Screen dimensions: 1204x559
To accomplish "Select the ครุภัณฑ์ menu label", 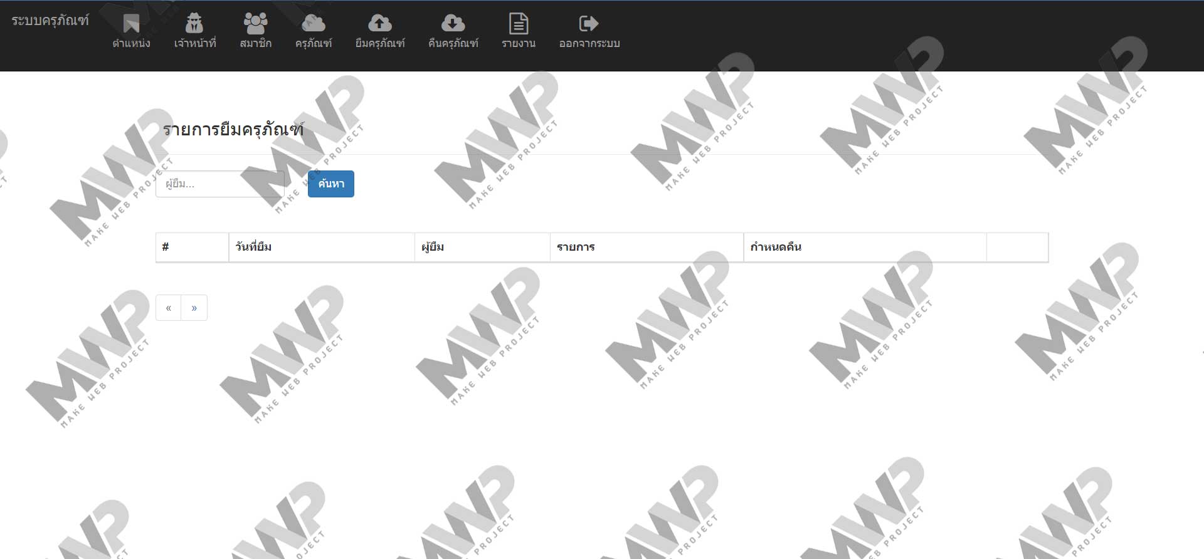I will (x=314, y=43).
